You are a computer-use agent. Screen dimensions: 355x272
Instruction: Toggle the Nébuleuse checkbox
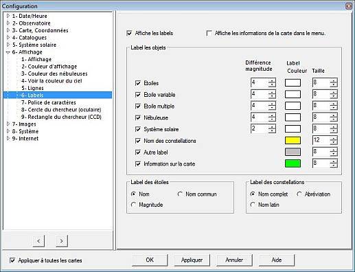click(x=138, y=117)
